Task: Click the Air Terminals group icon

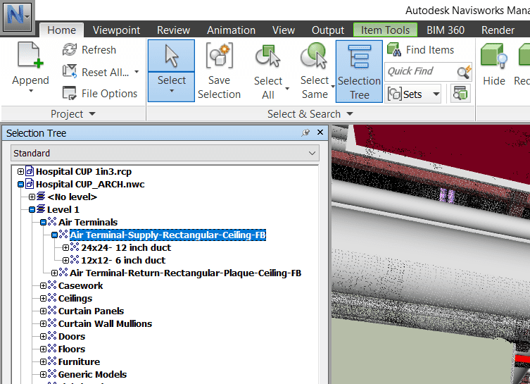Action: (52, 222)
